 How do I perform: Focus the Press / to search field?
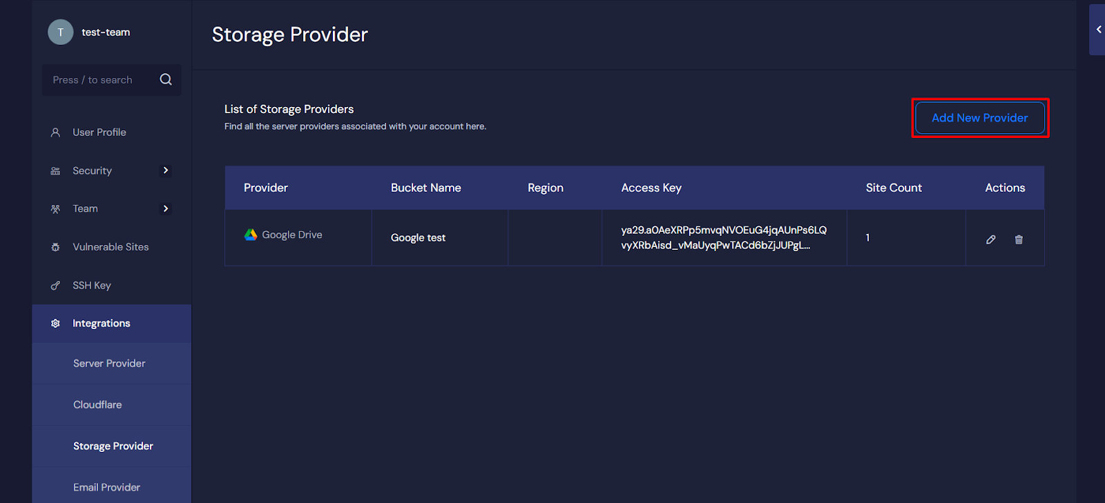pos(100,80)
